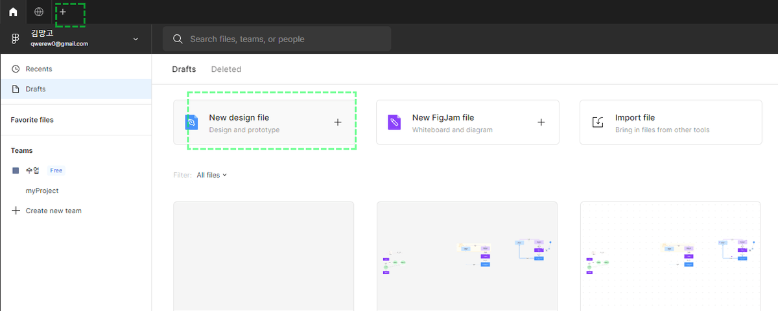
Task: Click the blue design file icon
Action: pos(191,122)
